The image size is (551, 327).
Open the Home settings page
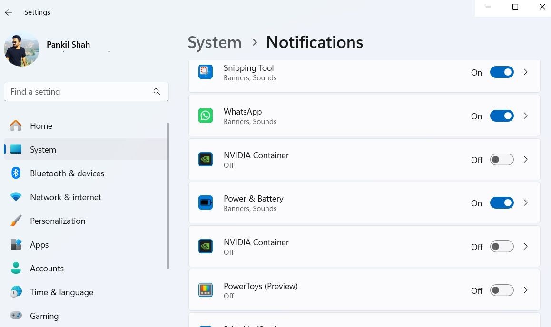pos(85,125)
